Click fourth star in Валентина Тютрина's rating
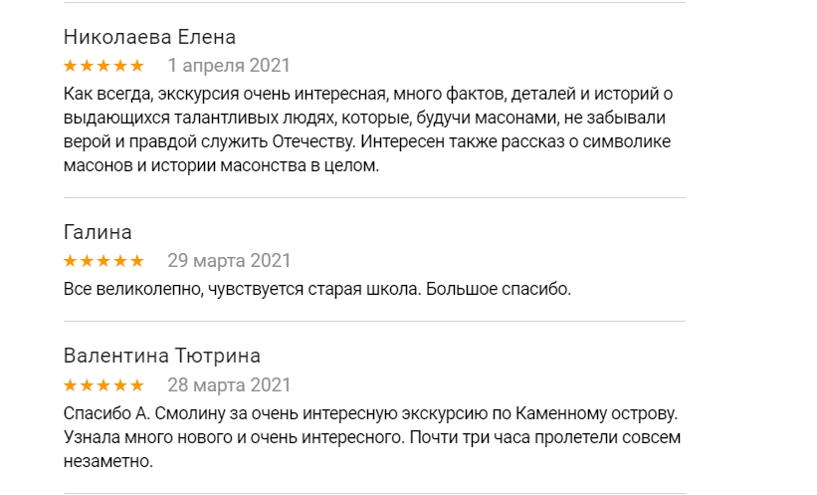The width and height of the screenshot is (817, 495). tap(120, 385)
